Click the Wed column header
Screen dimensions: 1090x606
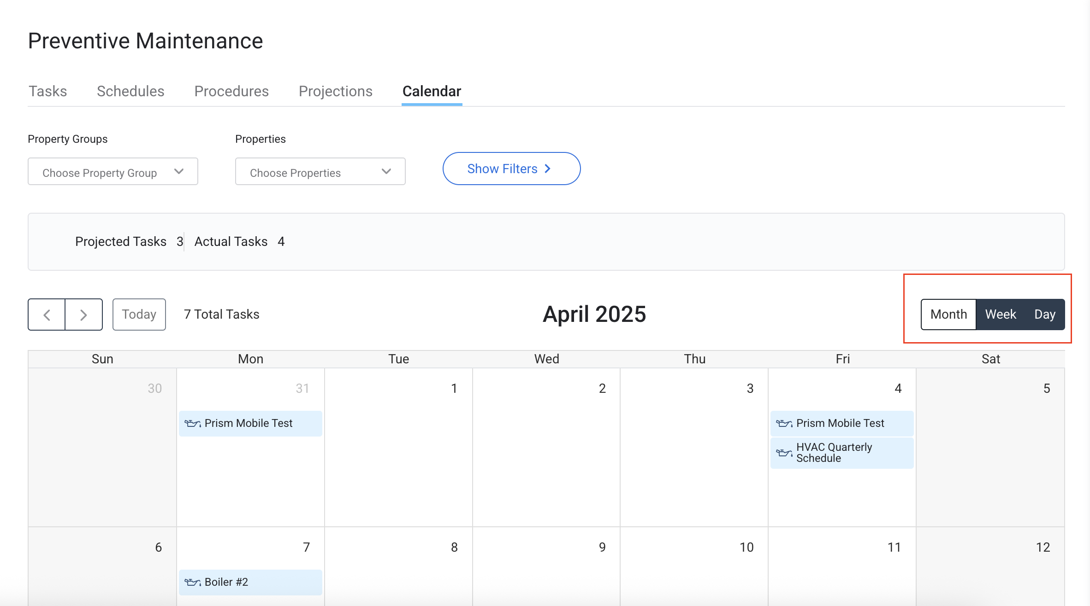click(x=546, y=359)
